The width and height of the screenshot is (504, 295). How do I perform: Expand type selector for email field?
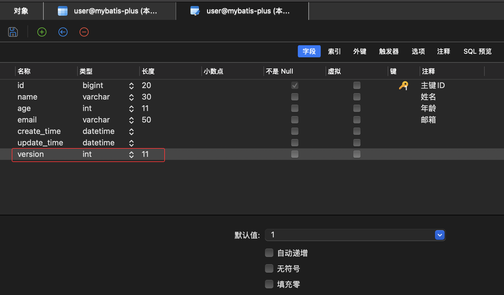click(x=131, y=120)
